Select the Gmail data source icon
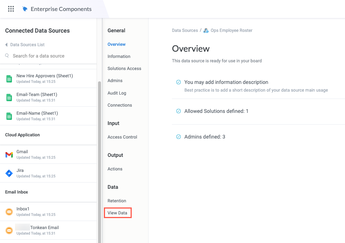The width and height of the screenshot is (345, 243). (x=9, y=154)
